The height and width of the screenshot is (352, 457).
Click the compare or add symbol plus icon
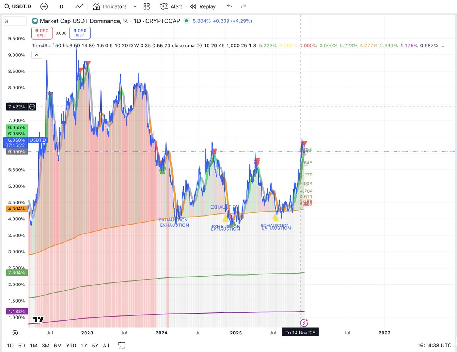point(44,6)
